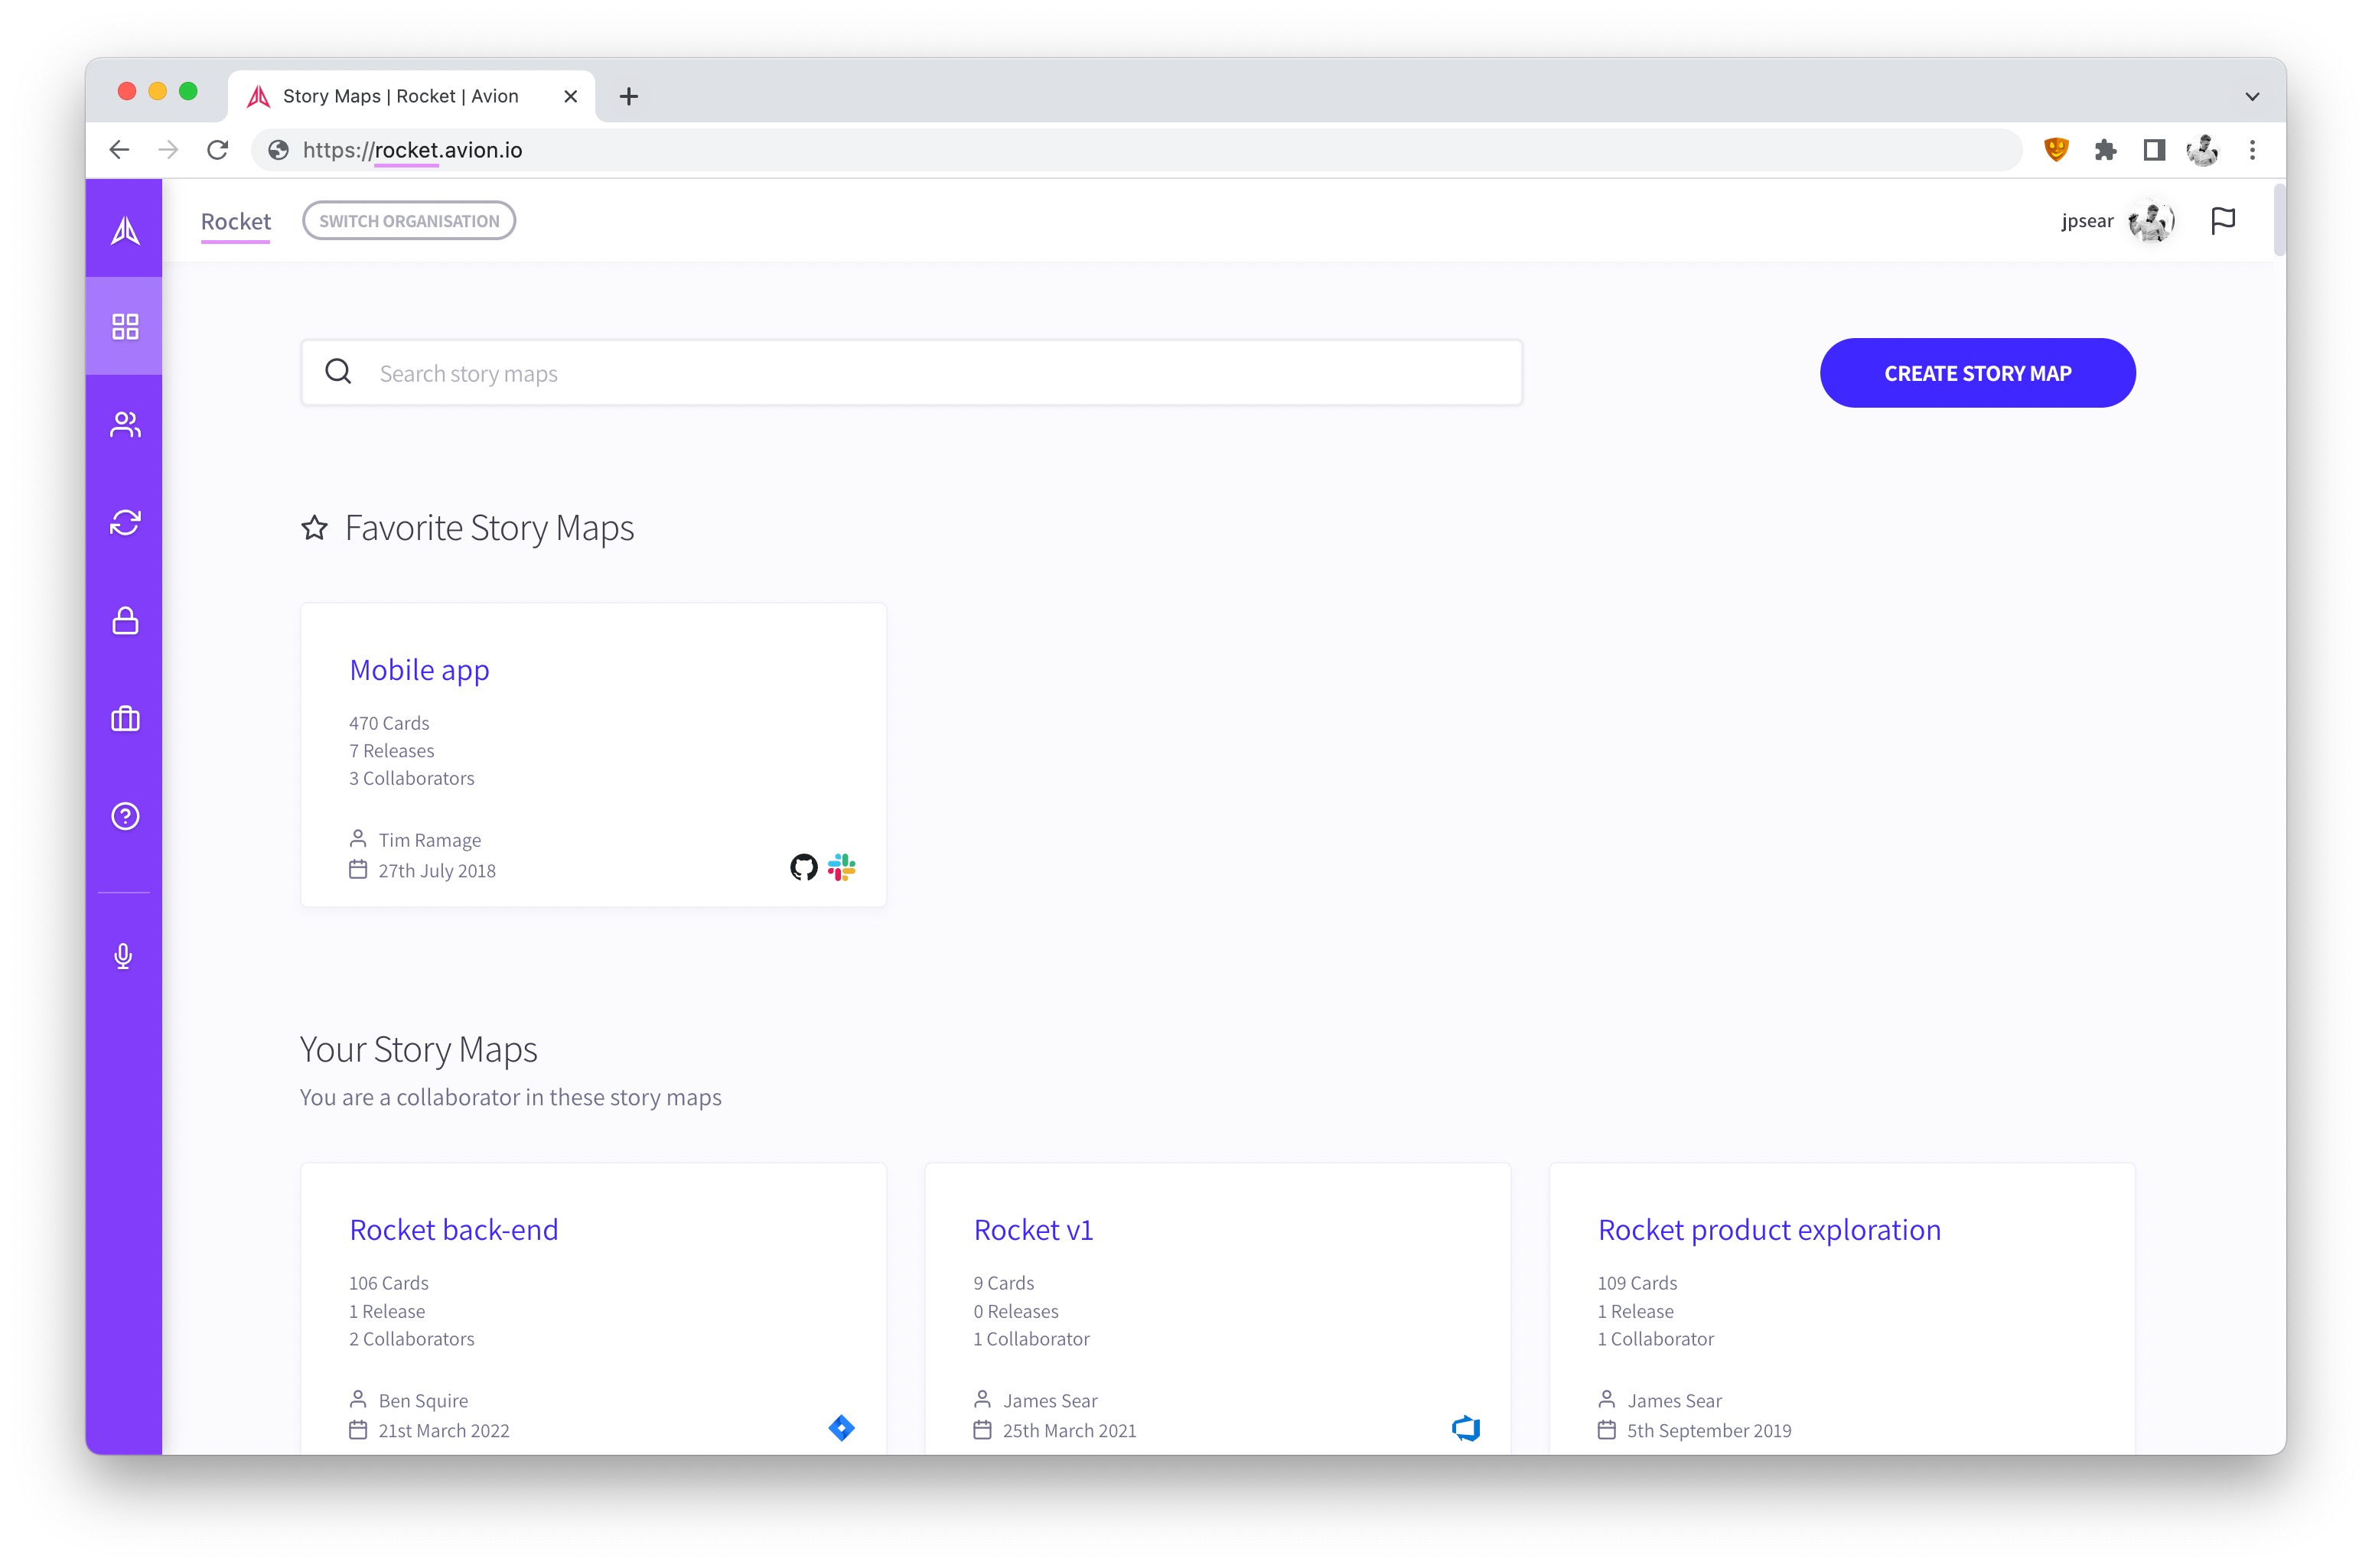This screenshot has height=1568, width=2372.
Task: Open the security lock sidebar icon
Action: (125, 620)
